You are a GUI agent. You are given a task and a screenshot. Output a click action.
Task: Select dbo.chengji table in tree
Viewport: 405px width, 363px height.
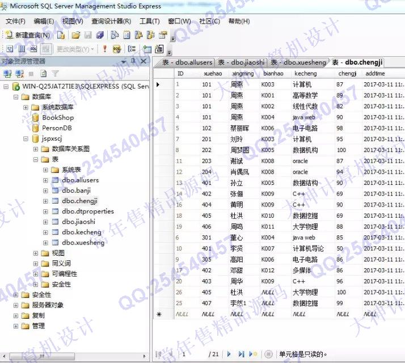(x=79, y=201)
